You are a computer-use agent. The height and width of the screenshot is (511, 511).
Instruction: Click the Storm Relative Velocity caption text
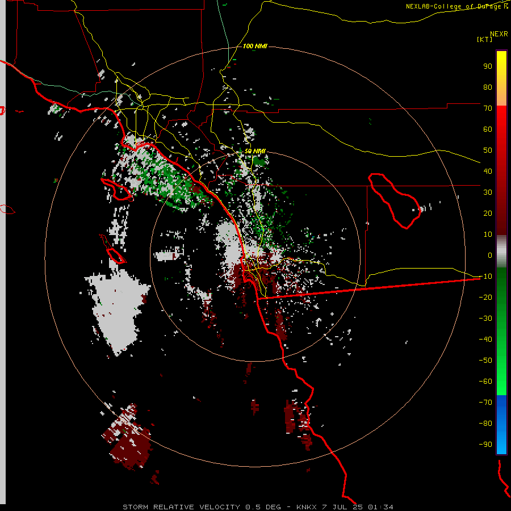click(258, 507)
